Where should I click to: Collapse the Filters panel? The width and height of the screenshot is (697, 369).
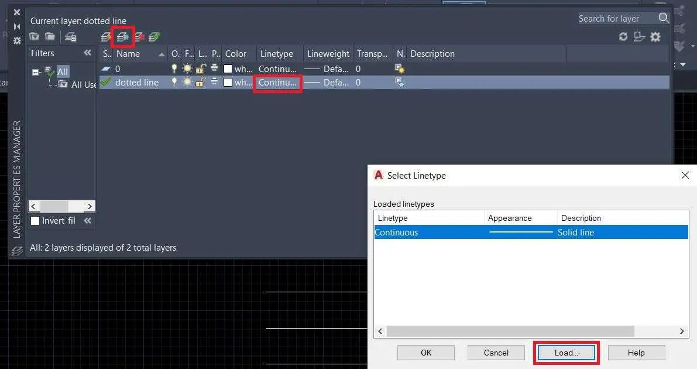point(87,53)
